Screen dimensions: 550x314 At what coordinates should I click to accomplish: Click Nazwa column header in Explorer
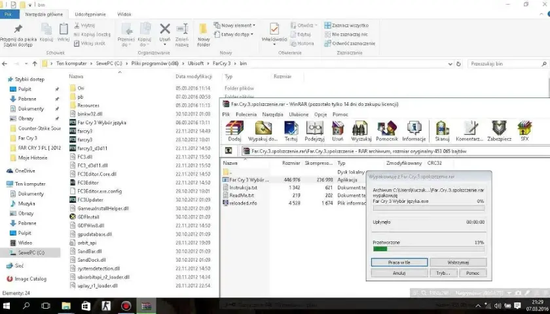coord(76,77)
